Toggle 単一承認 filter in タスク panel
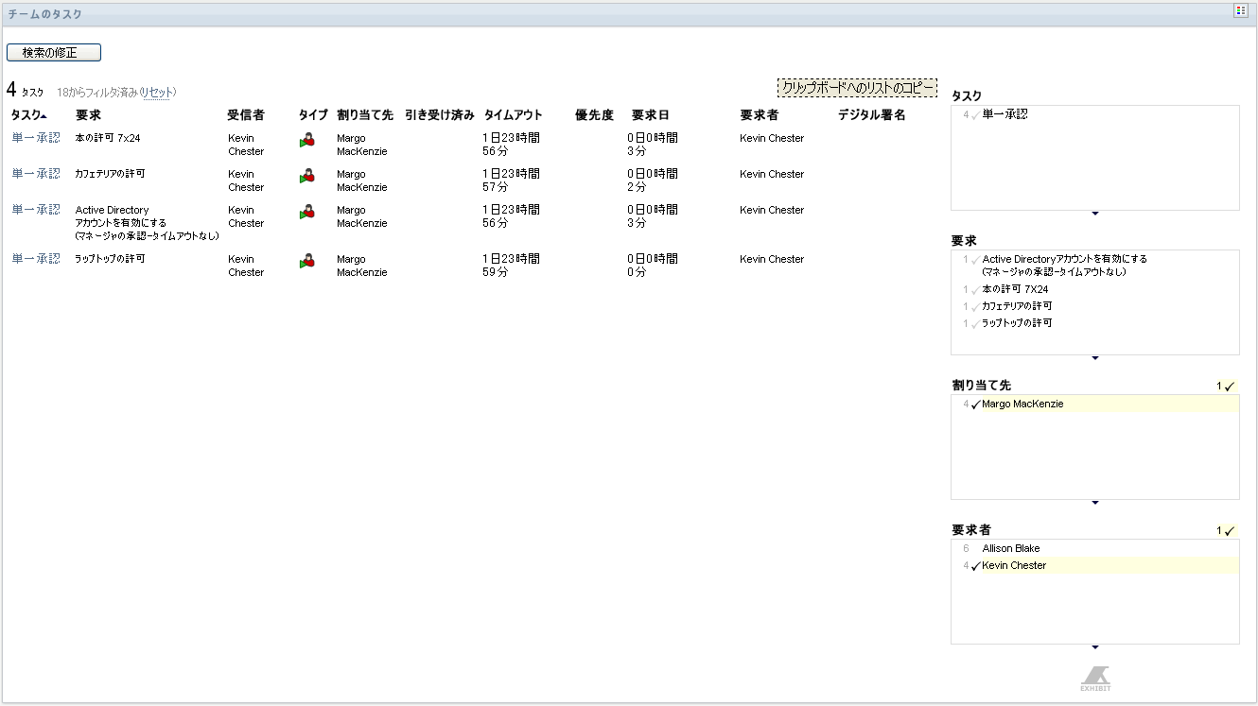This screenshot has width=1258, height=706. tap(1005, 114)
